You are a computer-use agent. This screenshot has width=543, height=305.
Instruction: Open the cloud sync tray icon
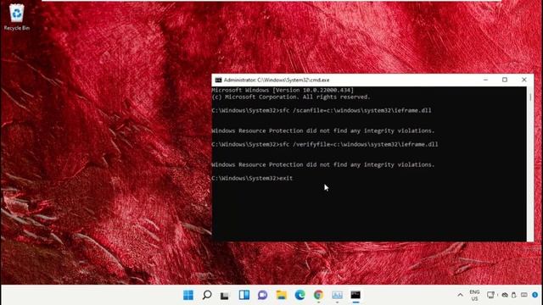505,295
